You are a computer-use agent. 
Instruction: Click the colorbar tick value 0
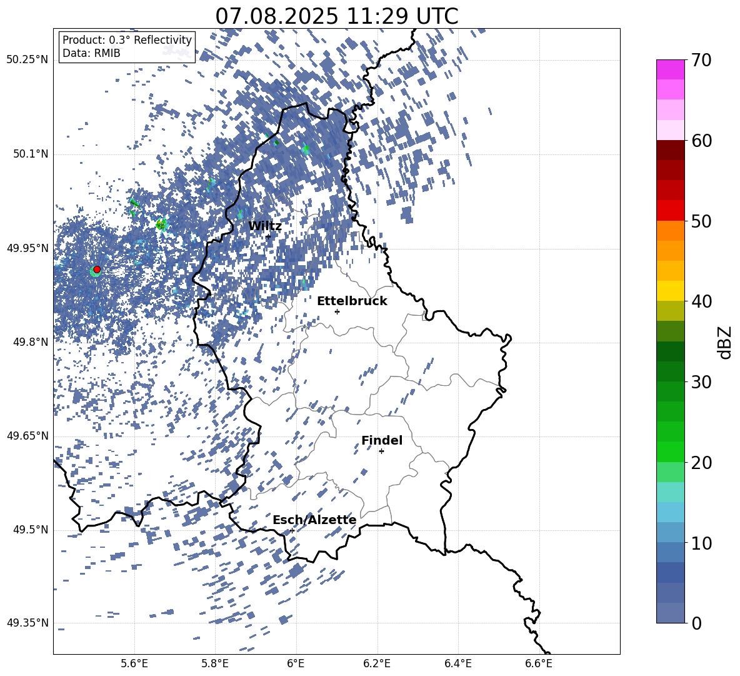coord(696,623)
